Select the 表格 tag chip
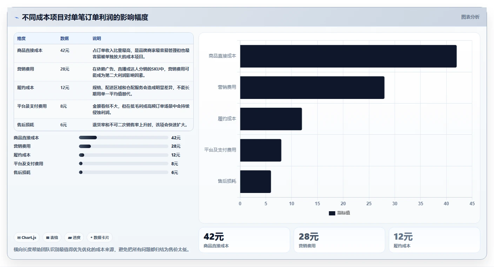The width and height of the screenshot is (494, 267). click(52, 238)
